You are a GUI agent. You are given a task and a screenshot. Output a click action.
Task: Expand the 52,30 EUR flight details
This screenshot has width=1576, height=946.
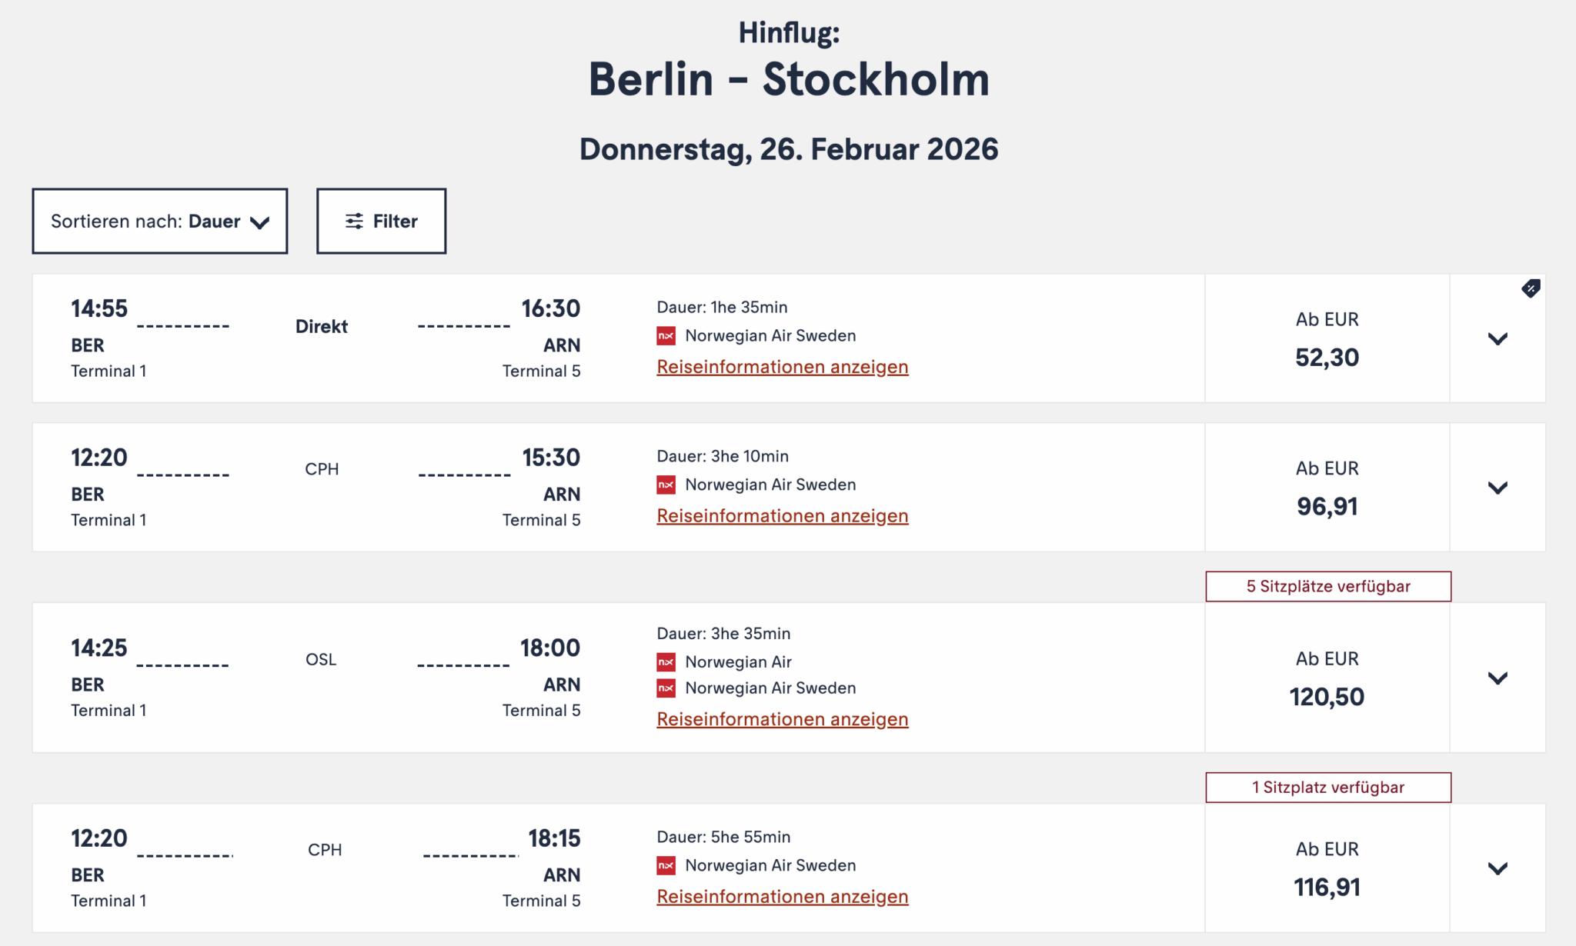pos(1497,339)
